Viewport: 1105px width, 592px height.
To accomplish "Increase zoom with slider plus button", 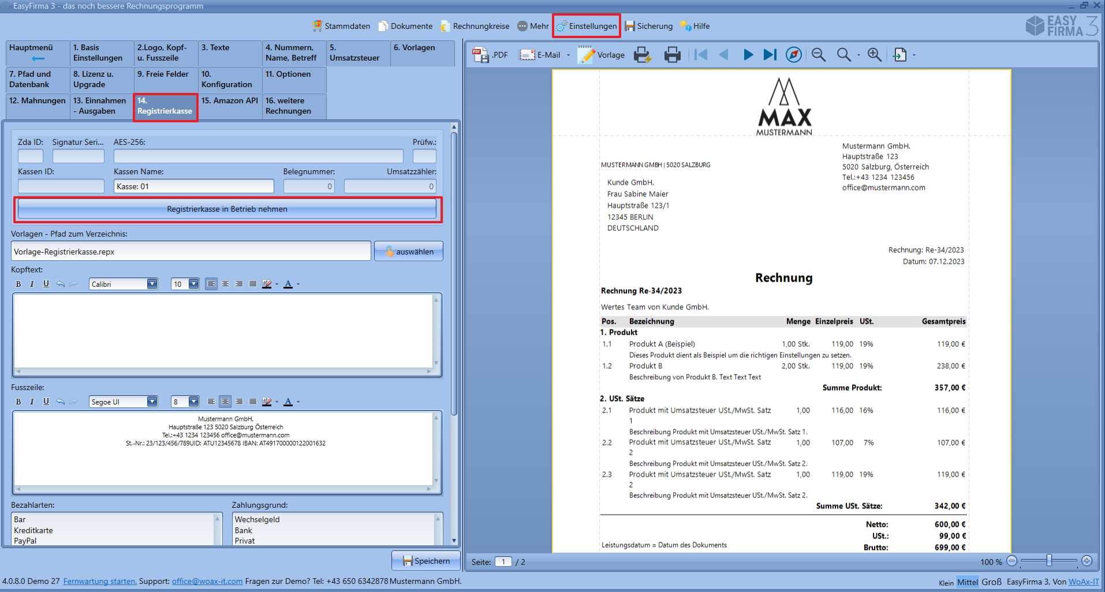I will (x=1087, y=561).
